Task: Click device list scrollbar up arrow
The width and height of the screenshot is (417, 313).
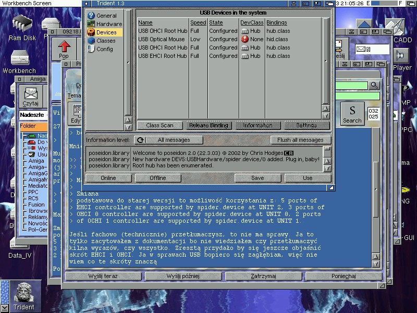Action: click(x=326, y=109)
